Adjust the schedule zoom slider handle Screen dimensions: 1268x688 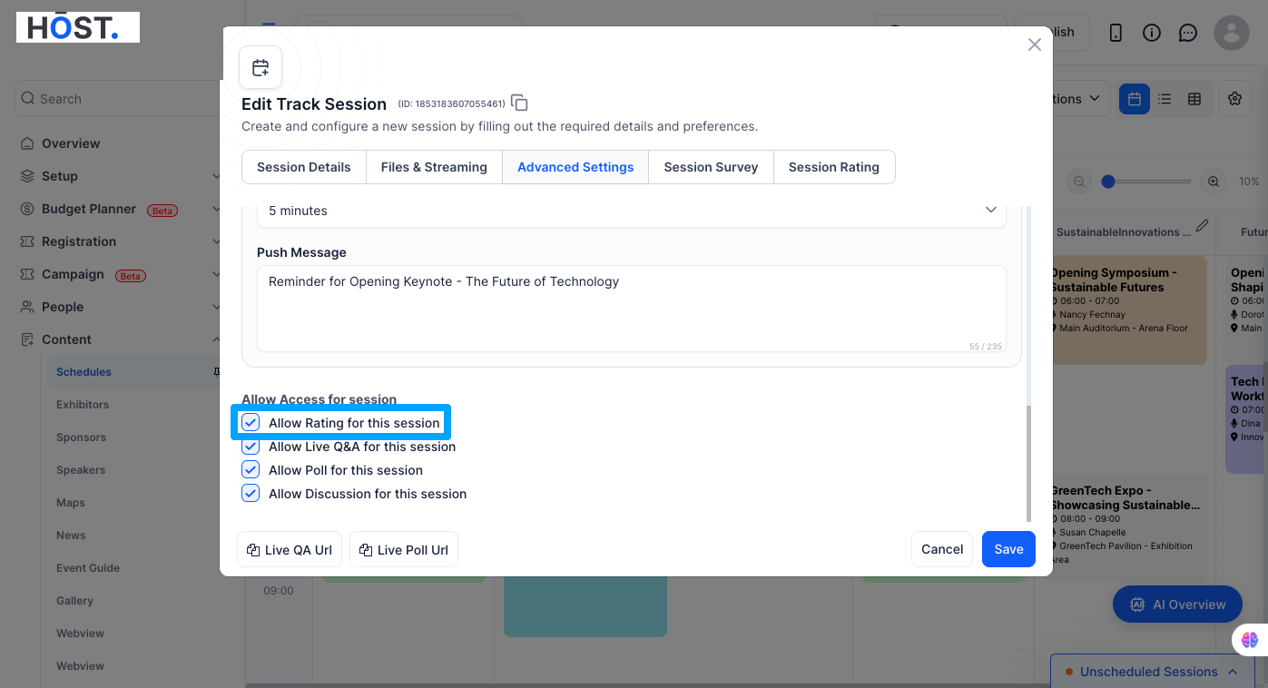pyautogui.click(x=1107, y=182)
